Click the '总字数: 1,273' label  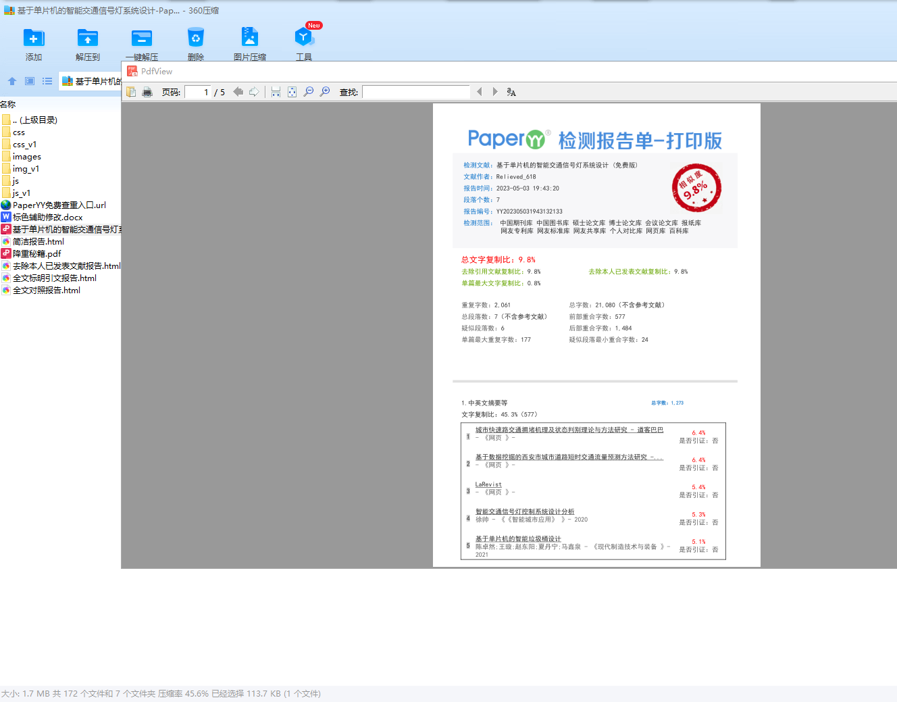point(667,403)
